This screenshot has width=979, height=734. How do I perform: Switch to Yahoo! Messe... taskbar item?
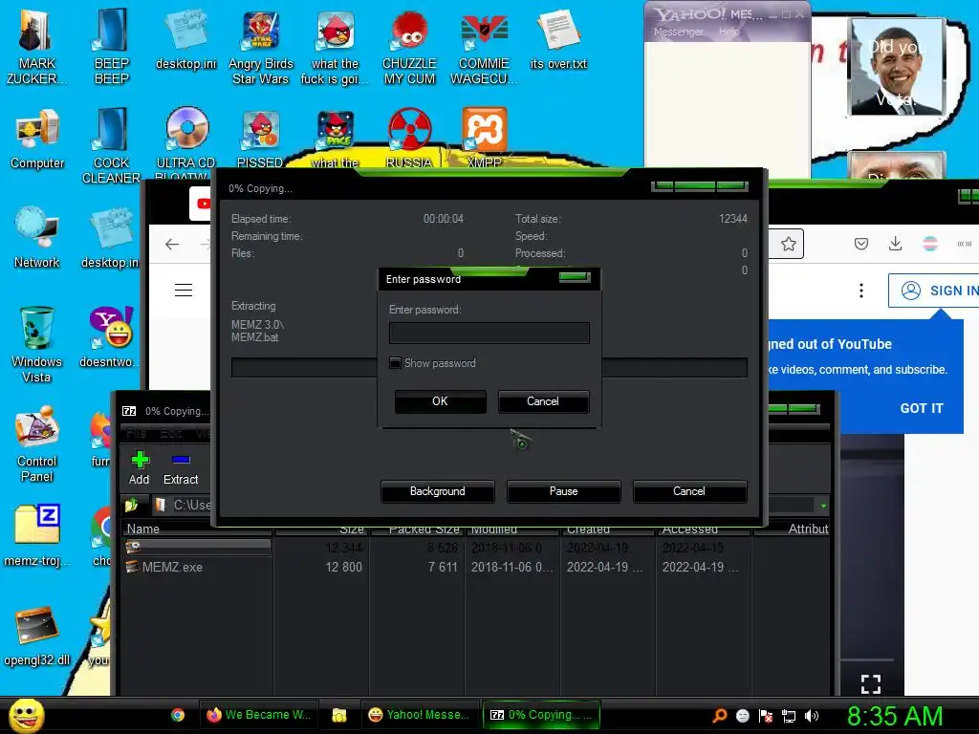pos(419,715)
